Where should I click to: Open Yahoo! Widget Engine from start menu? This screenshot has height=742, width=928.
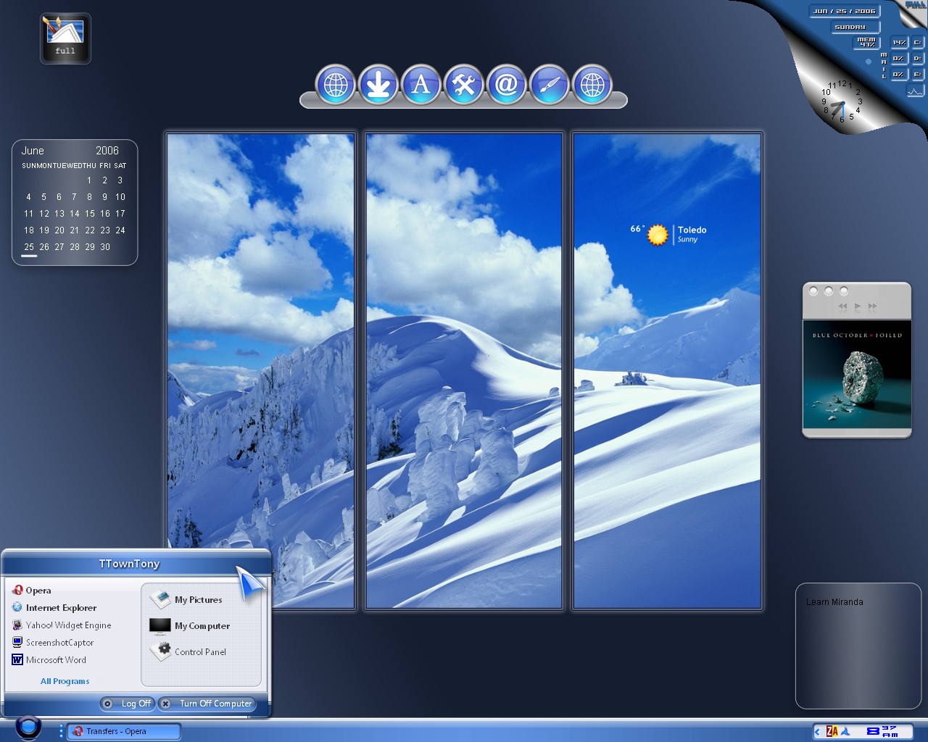point(62,625)
